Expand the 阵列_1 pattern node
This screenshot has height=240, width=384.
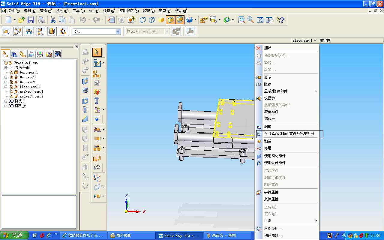coord(6,101)
